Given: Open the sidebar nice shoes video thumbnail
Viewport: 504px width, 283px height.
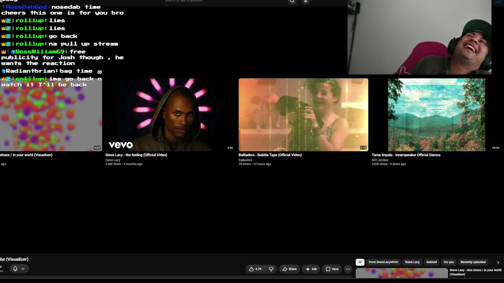Looking at the screenshot, I should [402, 273].
